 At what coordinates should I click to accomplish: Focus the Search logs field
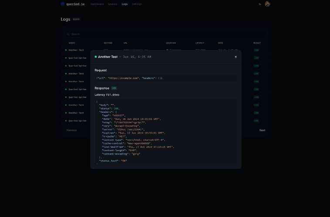pyautogui.click(x=166, y=34)
